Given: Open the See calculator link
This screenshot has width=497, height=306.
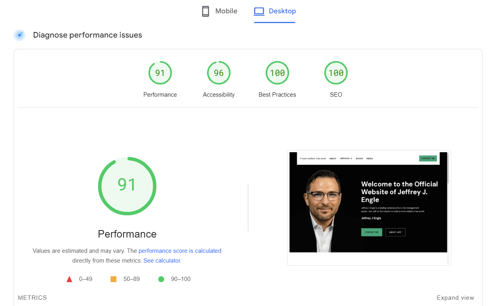Looking at the screenshot, I should 162,260.
